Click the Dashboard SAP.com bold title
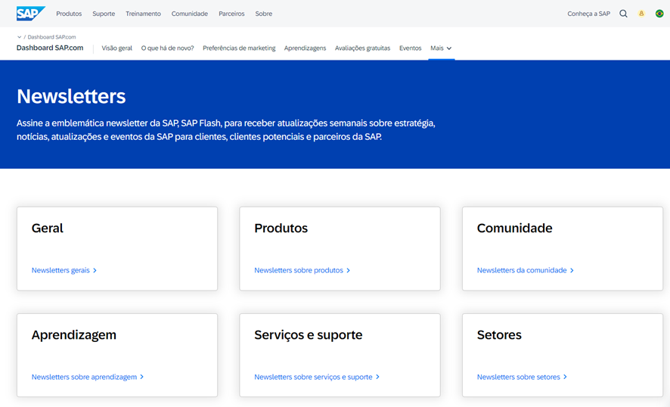Image resolution: width=670 pixels, height=407 pixels. pos(50,48)
